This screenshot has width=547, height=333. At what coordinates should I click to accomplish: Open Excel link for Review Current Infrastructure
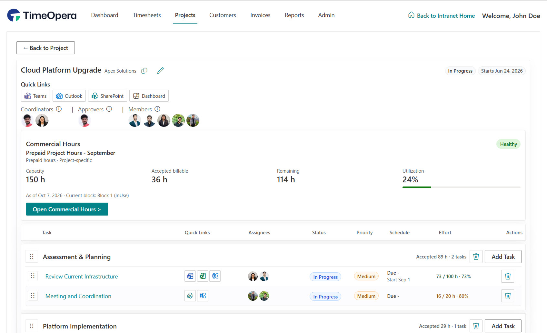203,276
